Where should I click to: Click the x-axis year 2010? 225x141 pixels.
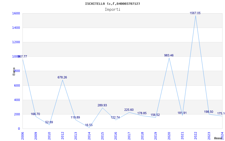[x=49, y=136]
